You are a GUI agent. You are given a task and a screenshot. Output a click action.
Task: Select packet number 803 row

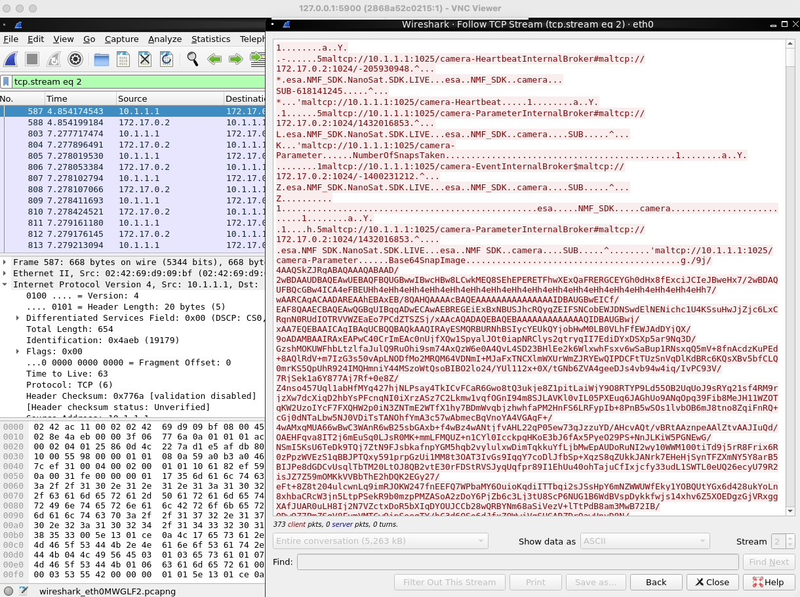(132, 134)
